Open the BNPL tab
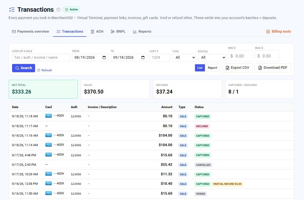The height and width of the screenshot is (200, 304). (x=118, y=31)
